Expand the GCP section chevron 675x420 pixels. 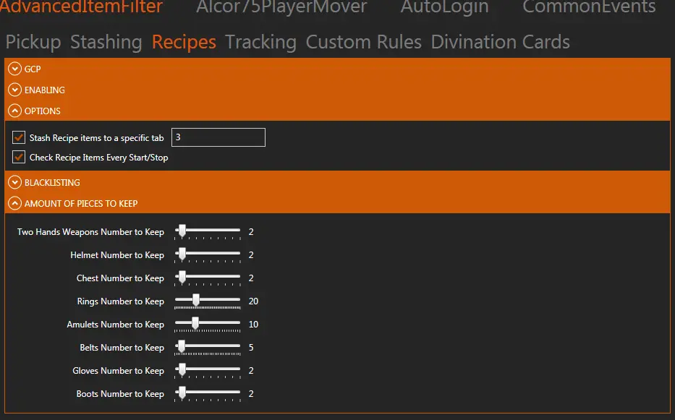click(14, 69)
